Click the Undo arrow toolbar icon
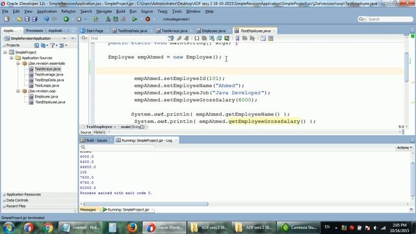Viewport: 416px width, 234px height. pos(46,19)
